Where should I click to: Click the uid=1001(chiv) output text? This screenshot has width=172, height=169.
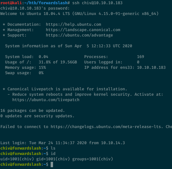(17, 159)
